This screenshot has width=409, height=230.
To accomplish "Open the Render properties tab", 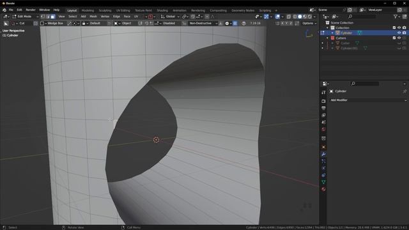I will point(323,101).
